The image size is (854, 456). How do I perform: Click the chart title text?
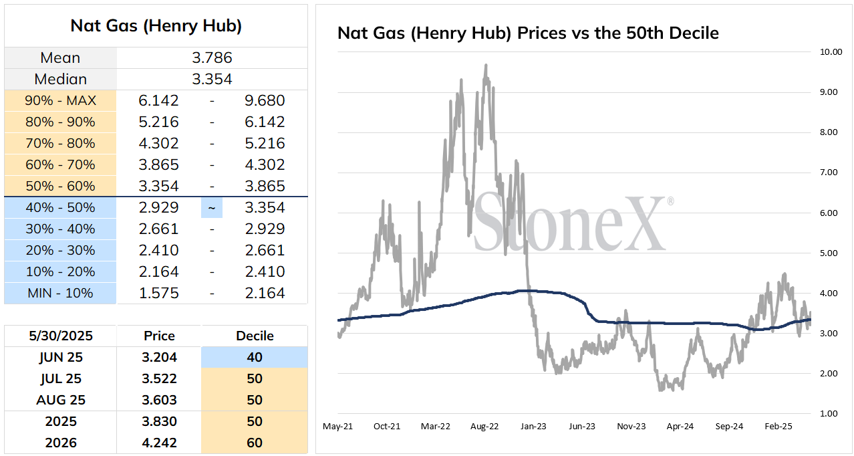528,33
